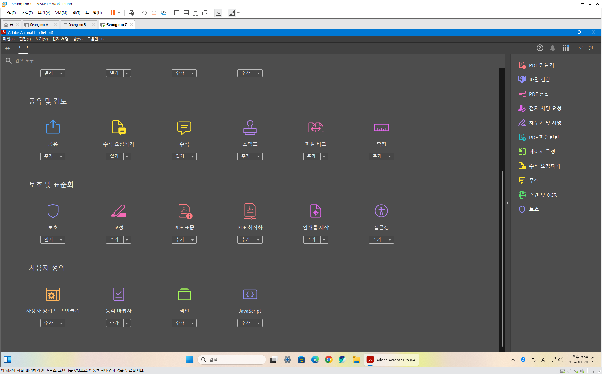Open the 전자 서명 menu
Image resolution: width=602 pixels, height=374 pixels.
[60, 39]
